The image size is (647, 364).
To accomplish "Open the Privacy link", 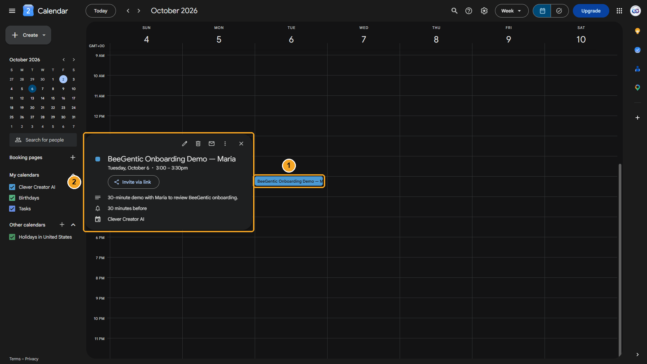I will [x=32, y=359].
